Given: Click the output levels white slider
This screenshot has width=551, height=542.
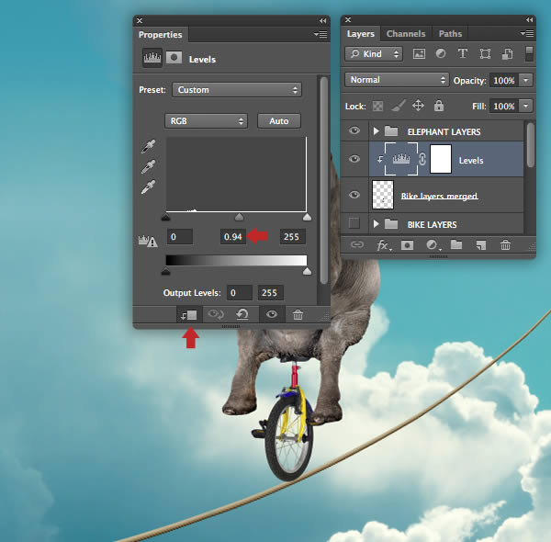Looking at the screenshot, I should tap(307, 271).
